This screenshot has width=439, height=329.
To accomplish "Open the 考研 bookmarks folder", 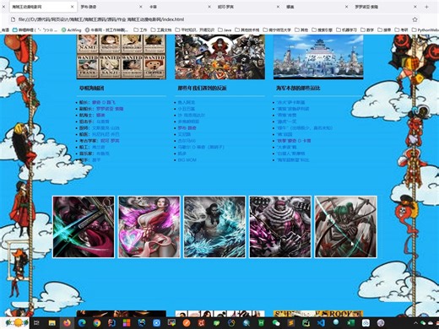I will [401, 30].
